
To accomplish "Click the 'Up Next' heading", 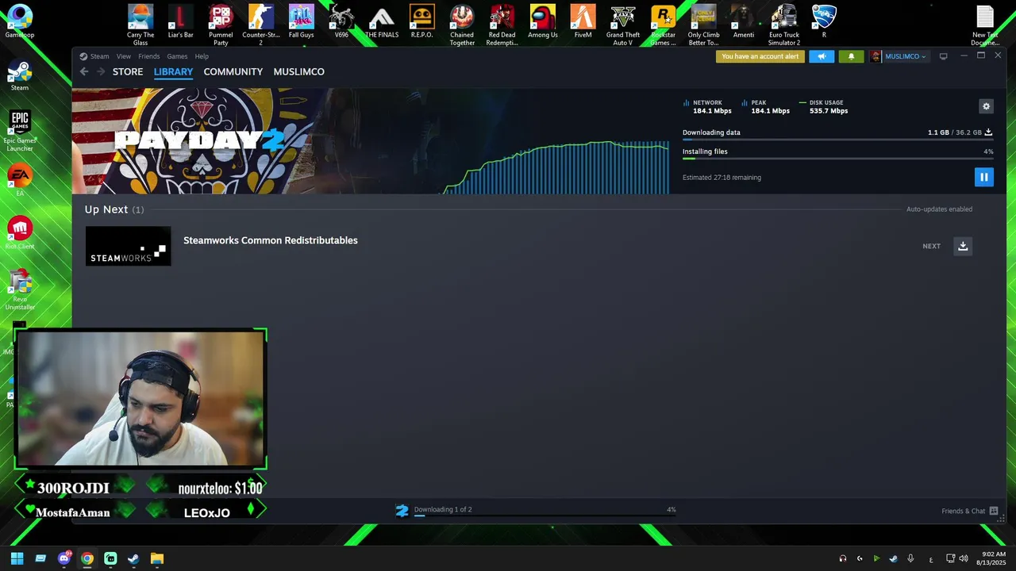I will point(106,209).
